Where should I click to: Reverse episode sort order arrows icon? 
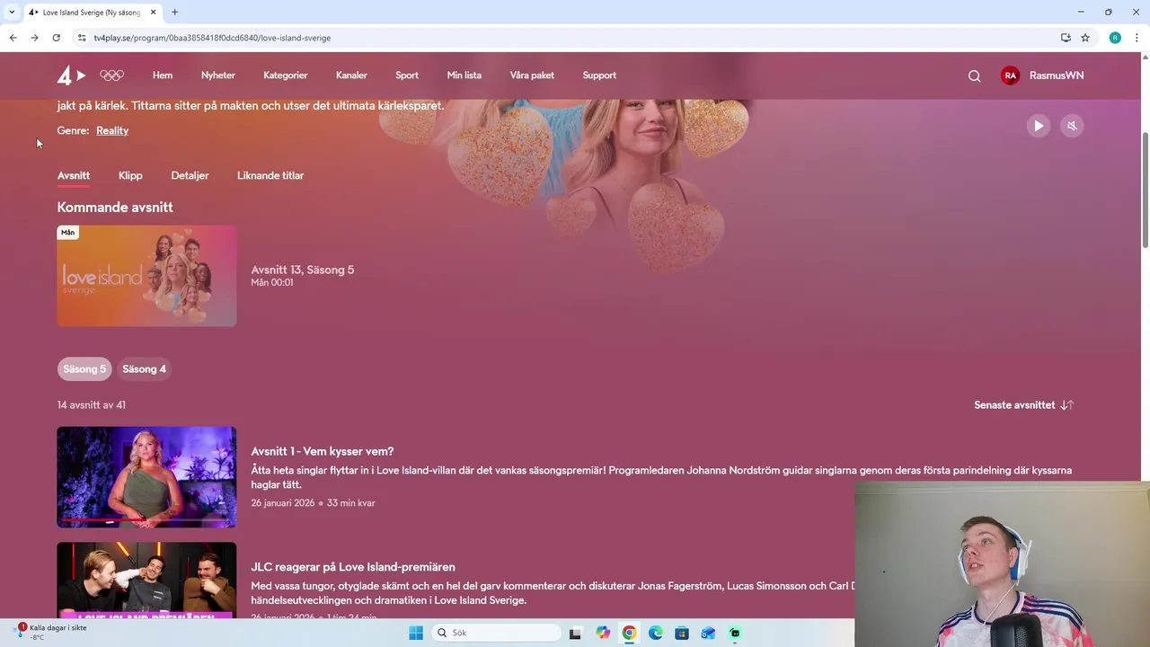click(x=1067, y=405)
